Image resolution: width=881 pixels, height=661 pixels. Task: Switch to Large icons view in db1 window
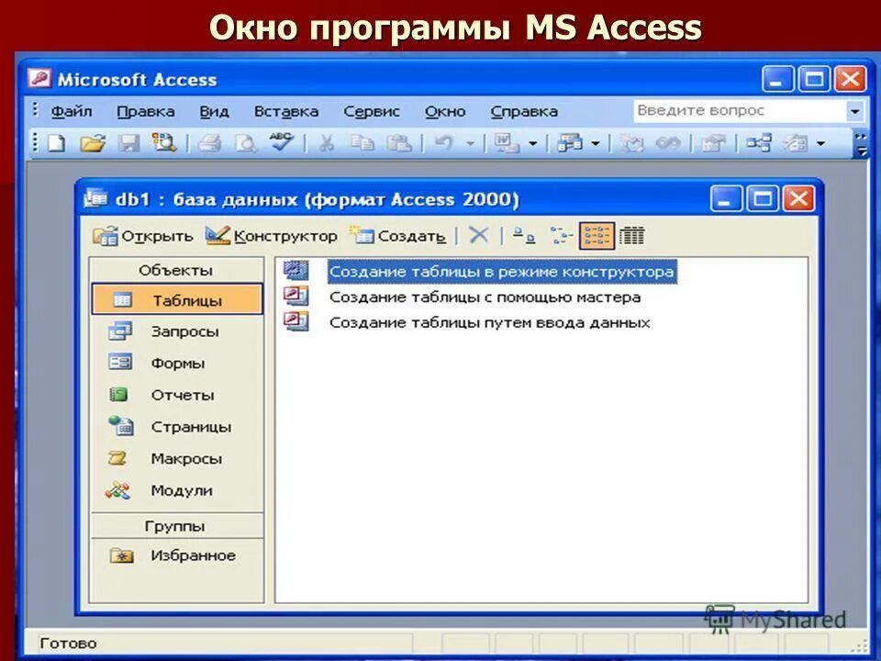click(x=524, y=236)
